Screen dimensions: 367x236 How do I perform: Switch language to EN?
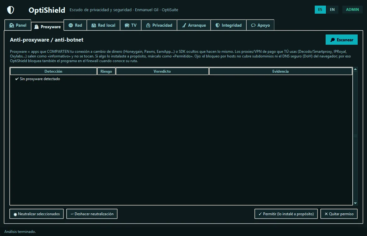click(x=332, y=10)
